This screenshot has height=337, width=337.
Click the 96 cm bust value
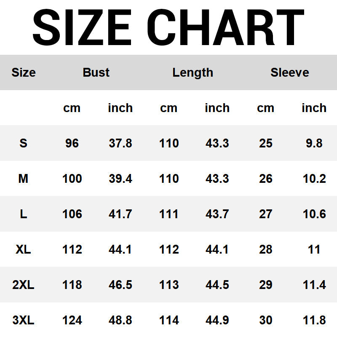pyautogui.click(x=72, y=143)
